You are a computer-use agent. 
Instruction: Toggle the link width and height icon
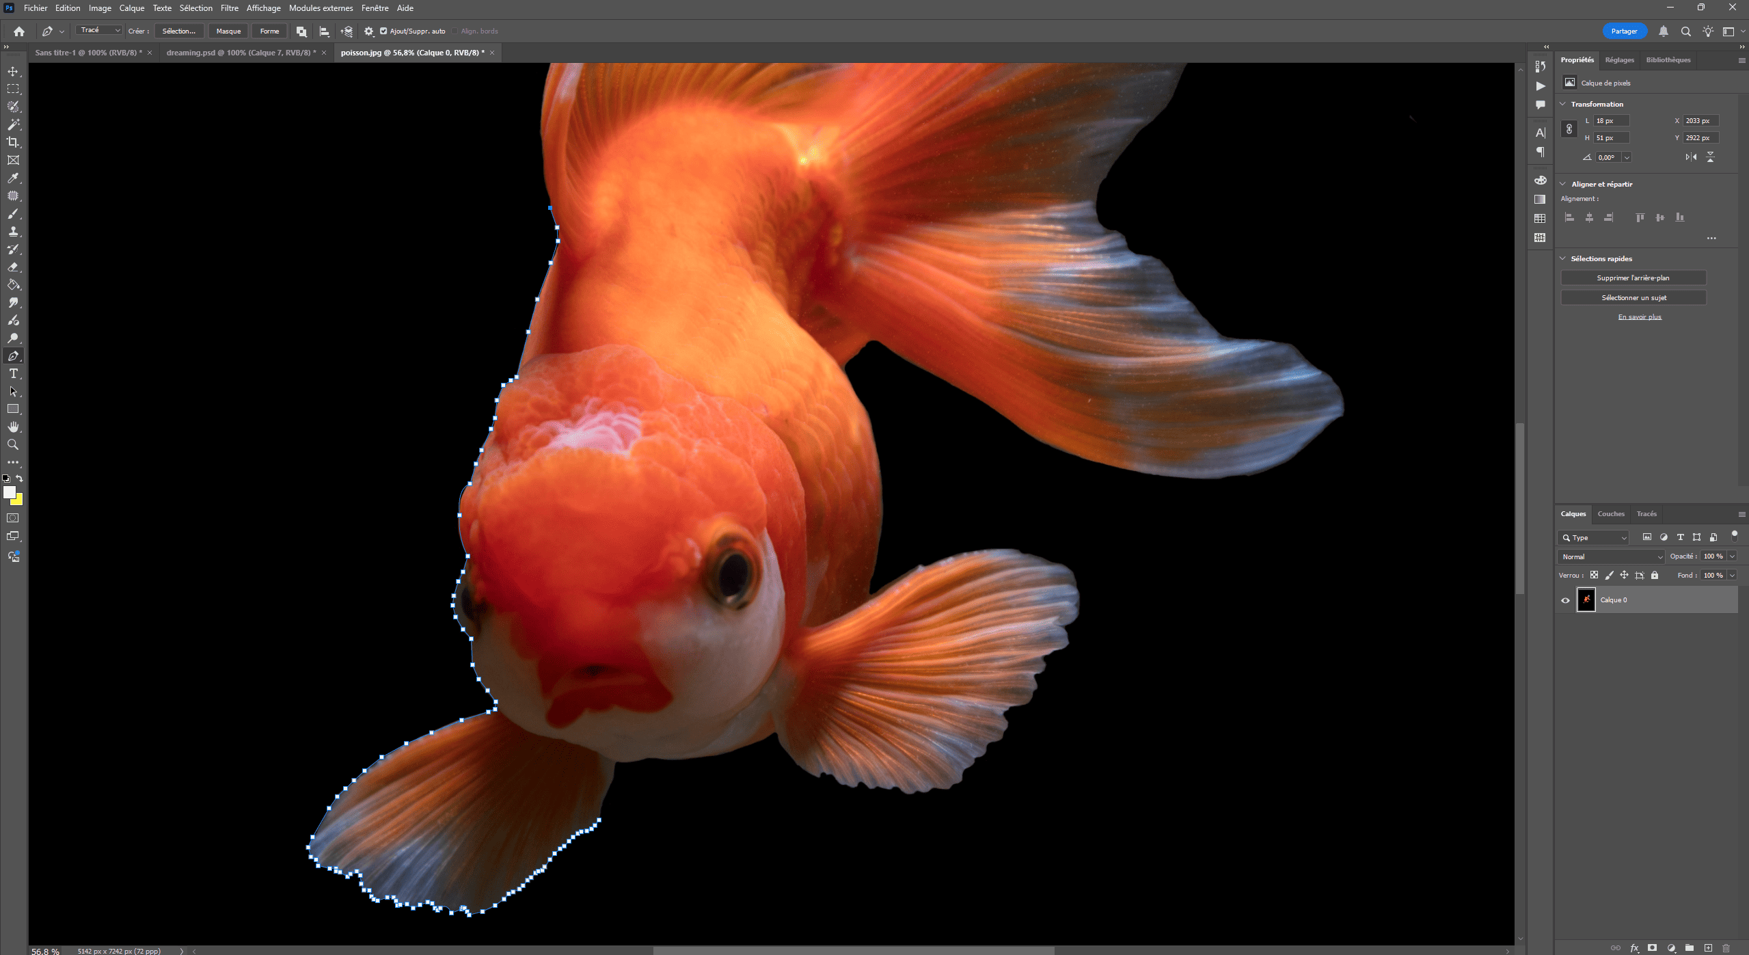click(1569, 129)
